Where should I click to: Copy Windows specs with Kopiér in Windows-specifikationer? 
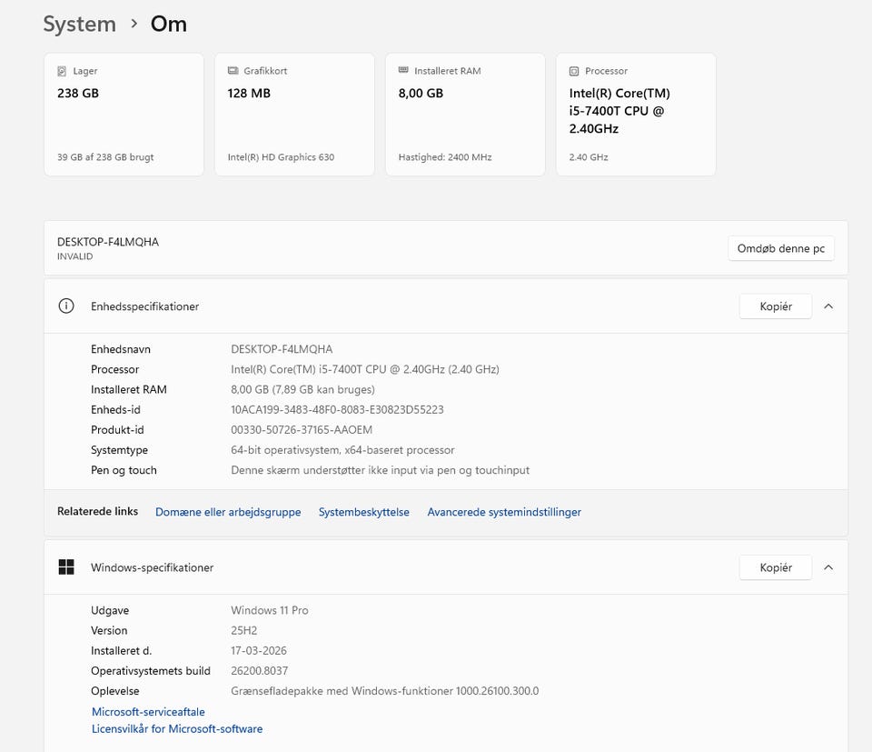click(776, 567)
